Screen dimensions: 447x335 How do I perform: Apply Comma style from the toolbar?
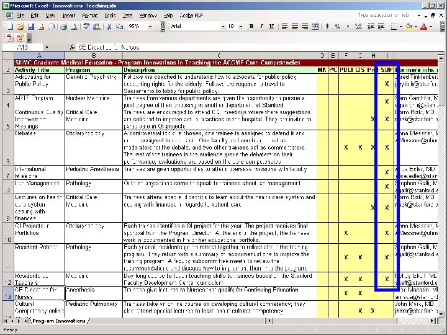(x=348, y=27)
